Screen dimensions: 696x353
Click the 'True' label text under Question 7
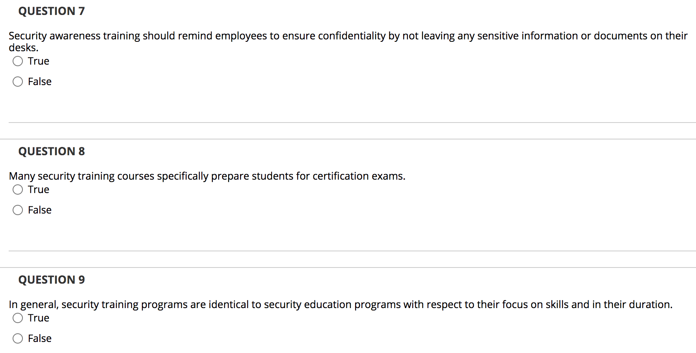(39, 61)
